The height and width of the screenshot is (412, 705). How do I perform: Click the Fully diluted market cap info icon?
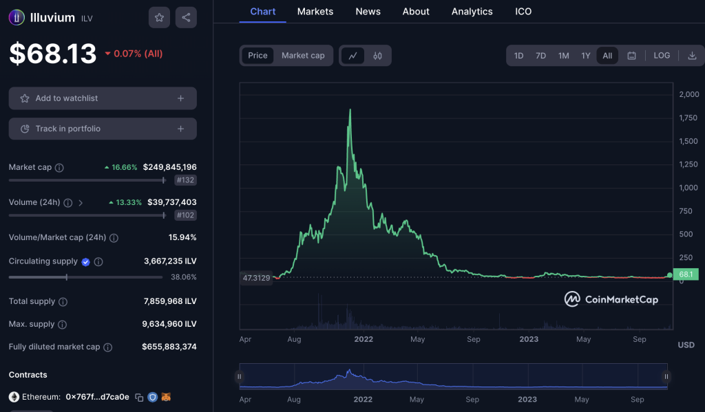tap(108, 347)
